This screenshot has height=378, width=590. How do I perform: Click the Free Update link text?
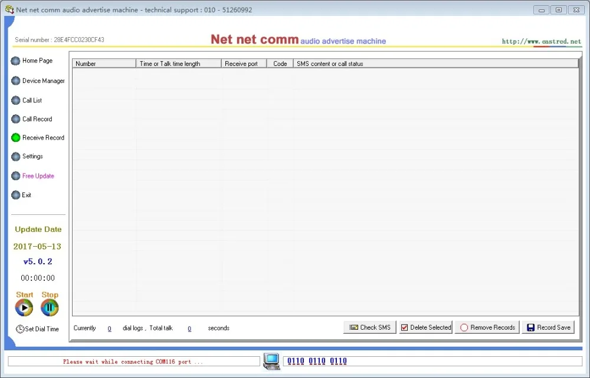point(38,175)
